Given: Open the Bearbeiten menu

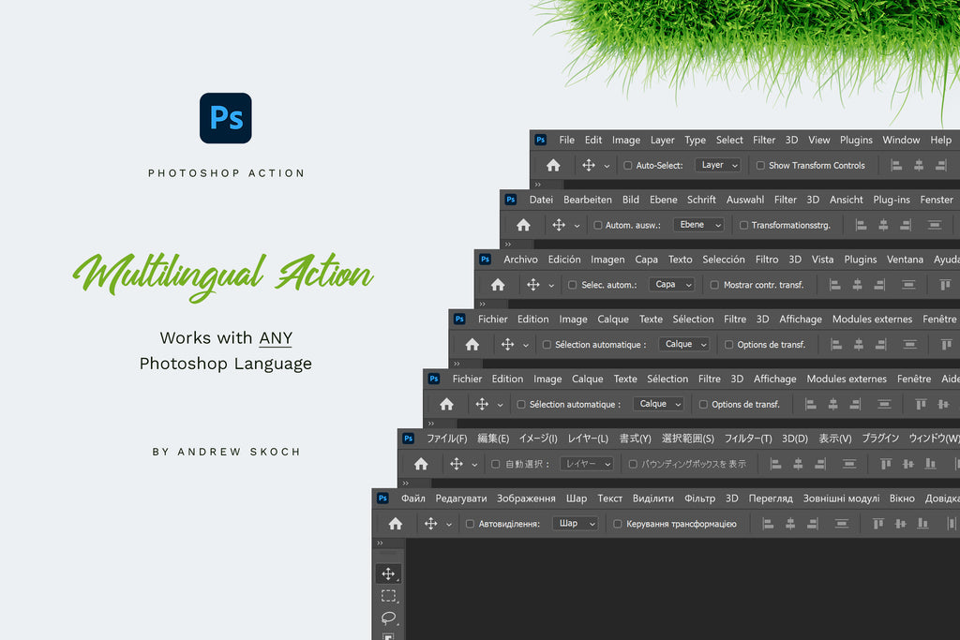Looking at the screenshot, I should point(588,200).
